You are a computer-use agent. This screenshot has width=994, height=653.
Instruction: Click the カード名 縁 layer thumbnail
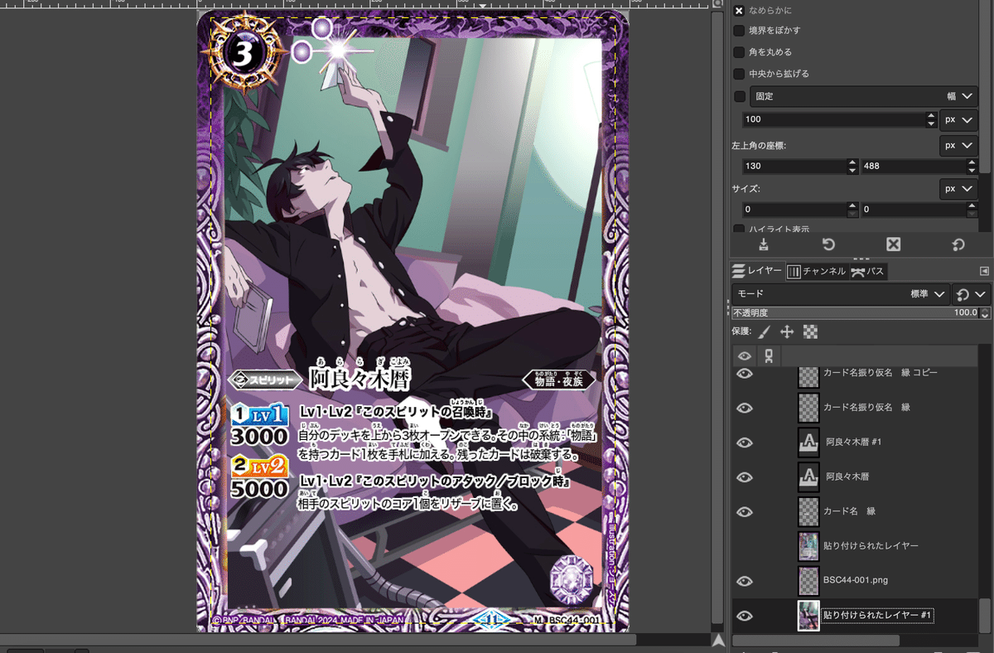(808, 511)
